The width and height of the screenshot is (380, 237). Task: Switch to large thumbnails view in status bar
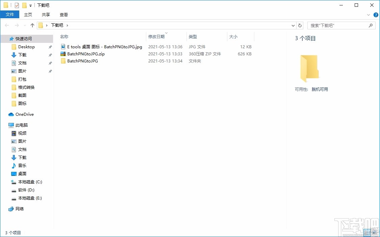[x=375, y=232]
